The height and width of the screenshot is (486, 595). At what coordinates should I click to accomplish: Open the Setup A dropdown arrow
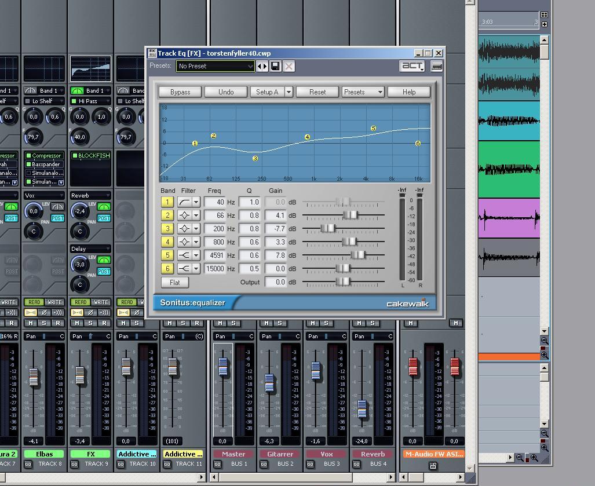click(289, 92)
